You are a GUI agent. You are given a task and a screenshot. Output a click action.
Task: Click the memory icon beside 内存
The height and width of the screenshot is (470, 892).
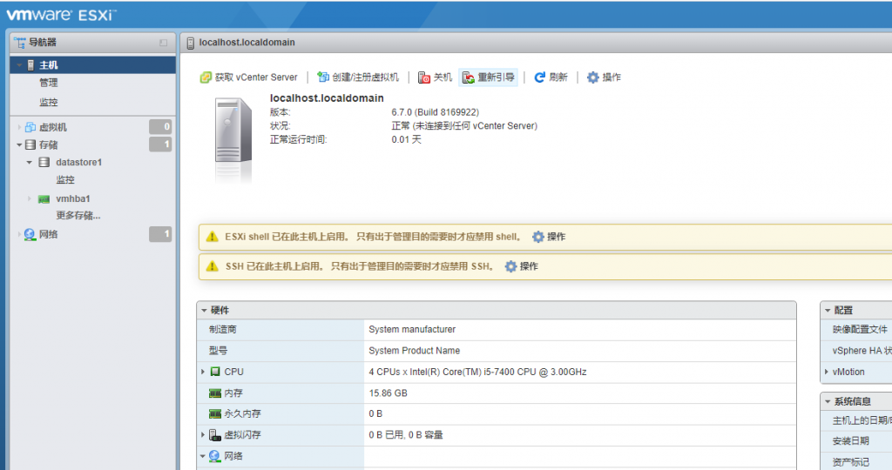pyautogui.click(x=215, y=393)
